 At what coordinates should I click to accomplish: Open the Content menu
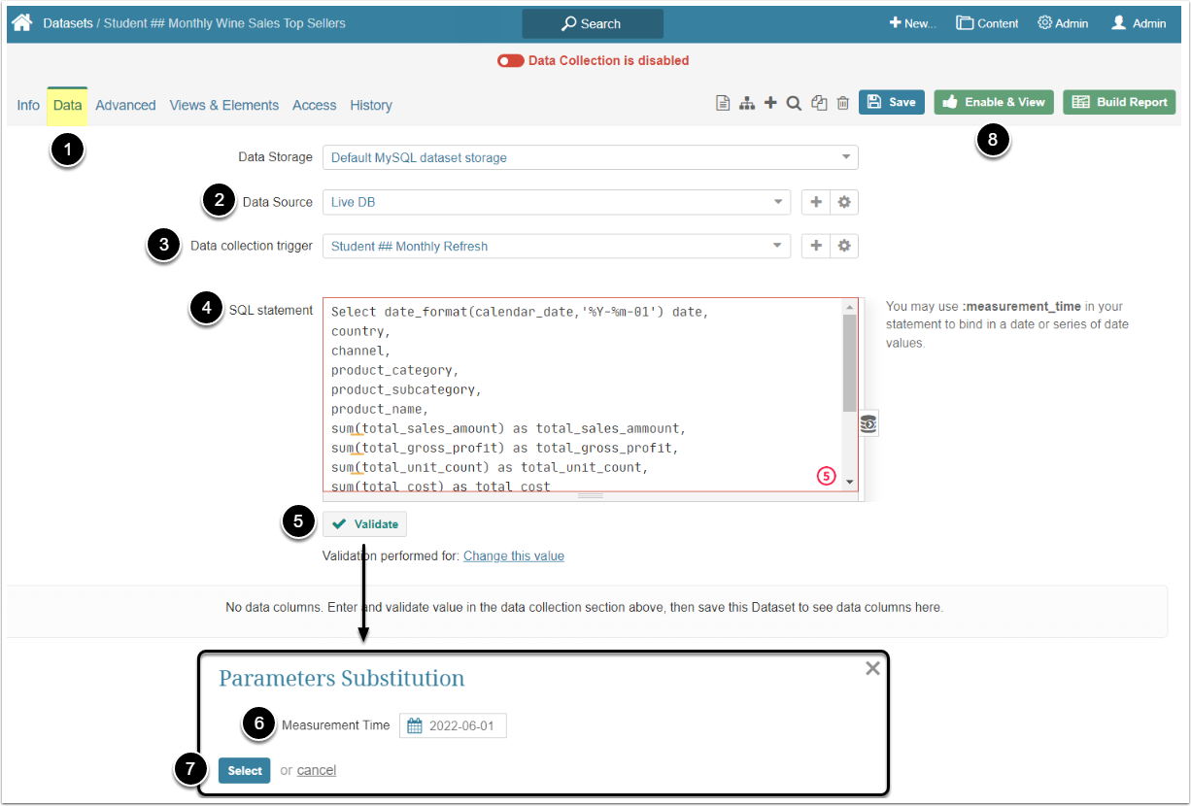click(x=987, y=23)
